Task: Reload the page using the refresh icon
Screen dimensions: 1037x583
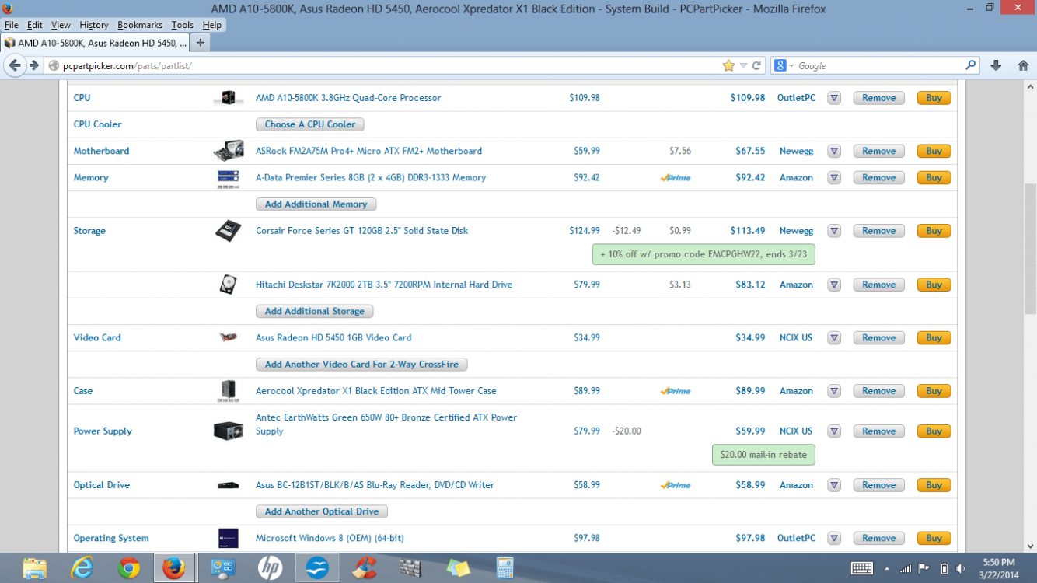Action: 756,66
